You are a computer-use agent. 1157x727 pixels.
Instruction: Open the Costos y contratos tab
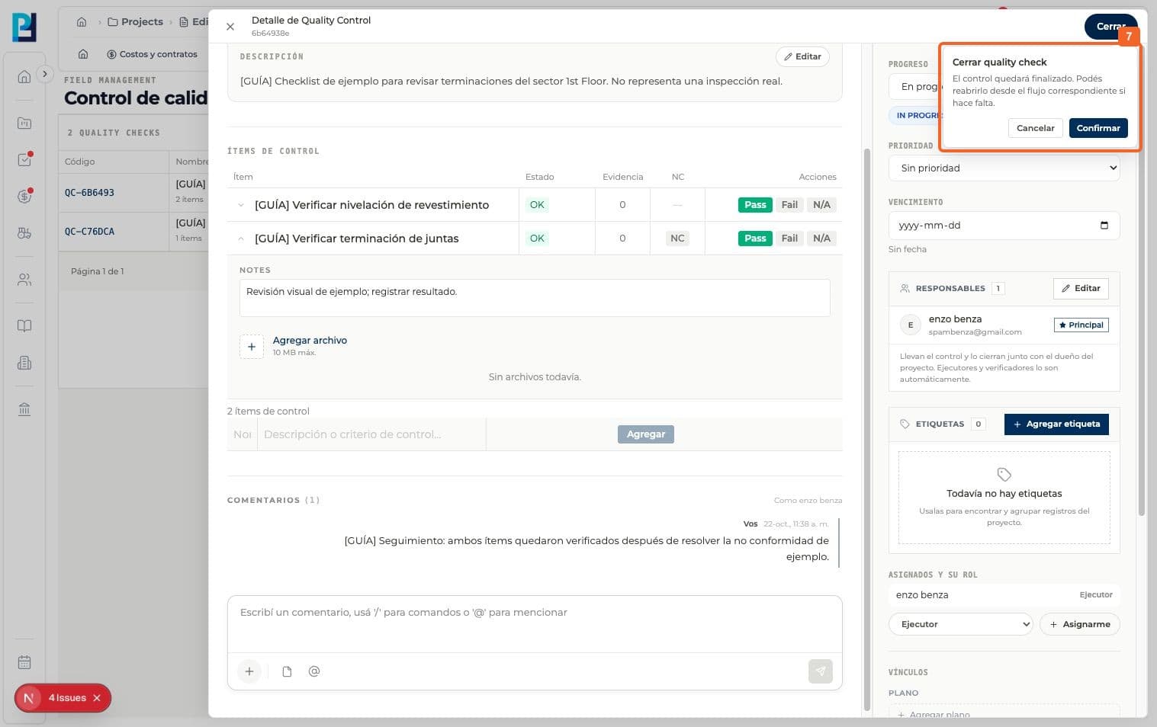(x=152, y=54)
